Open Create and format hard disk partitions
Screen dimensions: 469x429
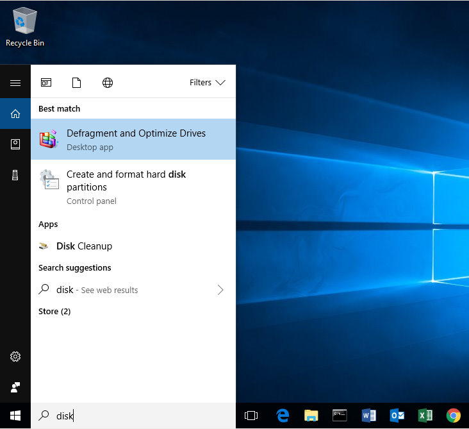(133, 187)
